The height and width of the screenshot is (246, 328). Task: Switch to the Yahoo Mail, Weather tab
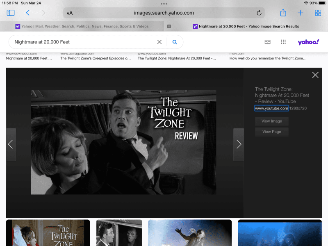point(82,26)
